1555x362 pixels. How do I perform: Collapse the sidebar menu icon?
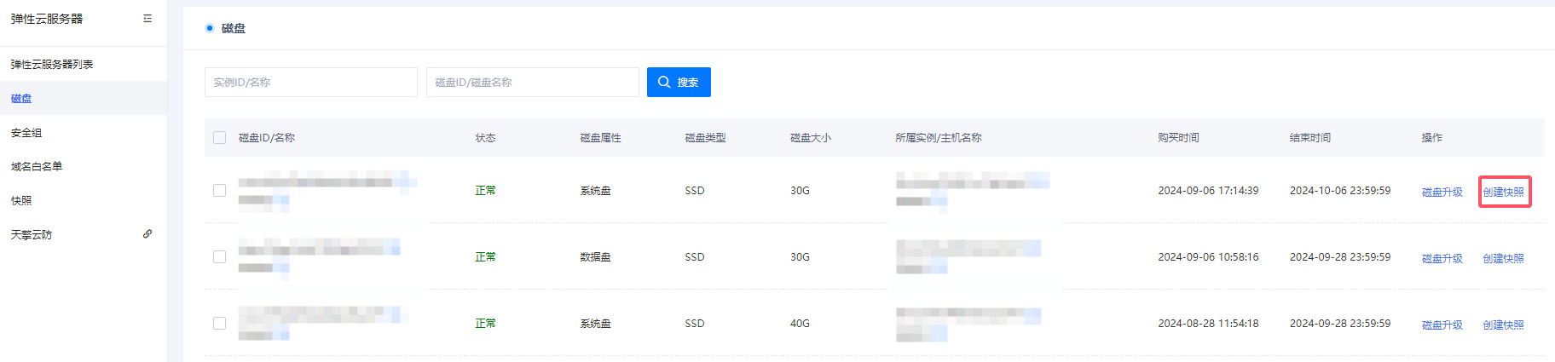147,19
